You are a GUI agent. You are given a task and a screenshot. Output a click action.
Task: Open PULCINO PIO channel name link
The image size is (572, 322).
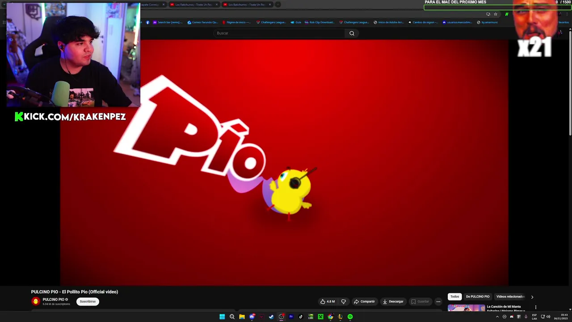(x=53, y=300)
